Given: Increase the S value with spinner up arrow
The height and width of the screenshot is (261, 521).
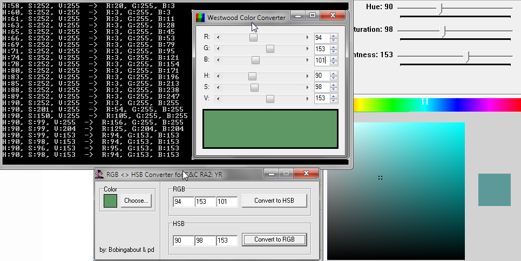Looking at the screenshot, I should 333,85.
